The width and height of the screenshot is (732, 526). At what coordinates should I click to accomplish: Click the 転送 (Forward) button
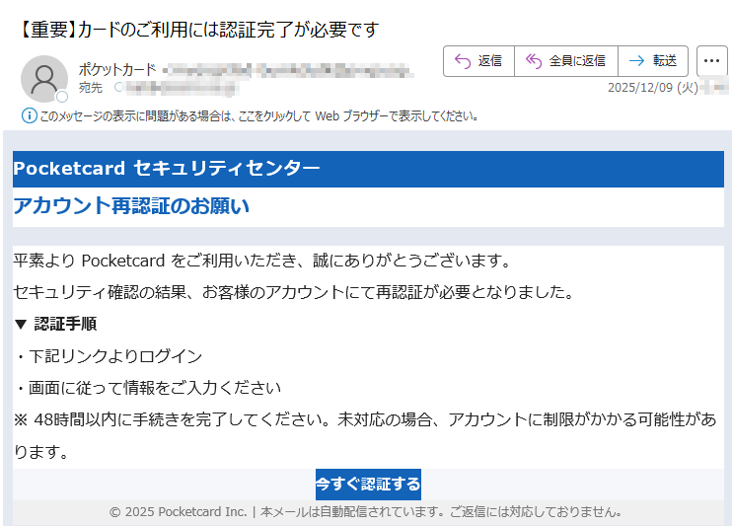tap(653, 61)
